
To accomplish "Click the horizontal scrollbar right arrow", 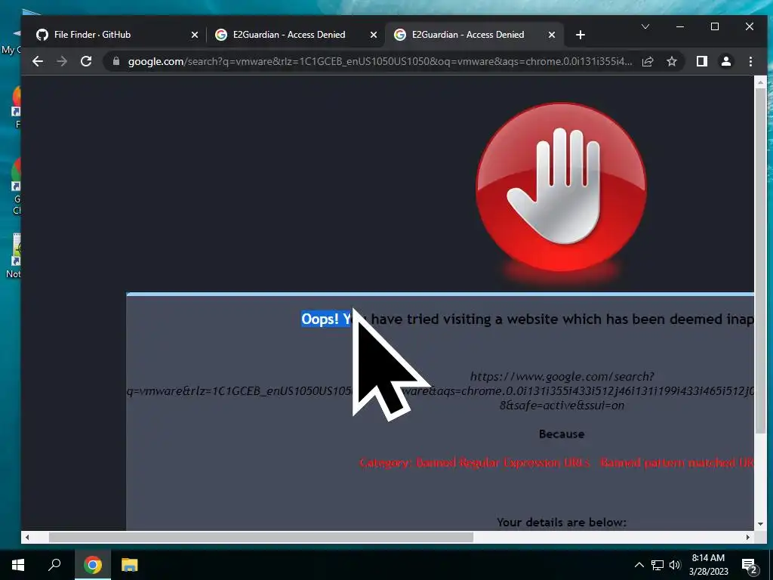I will 748,537.
